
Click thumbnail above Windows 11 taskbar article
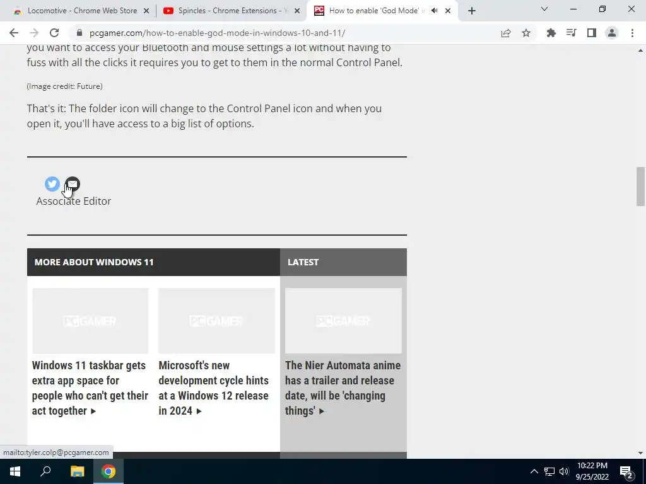tap(90, 321)
